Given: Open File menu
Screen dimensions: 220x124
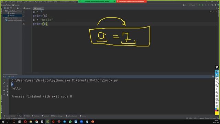Looking at the screenshot, I should click(6, 2).
